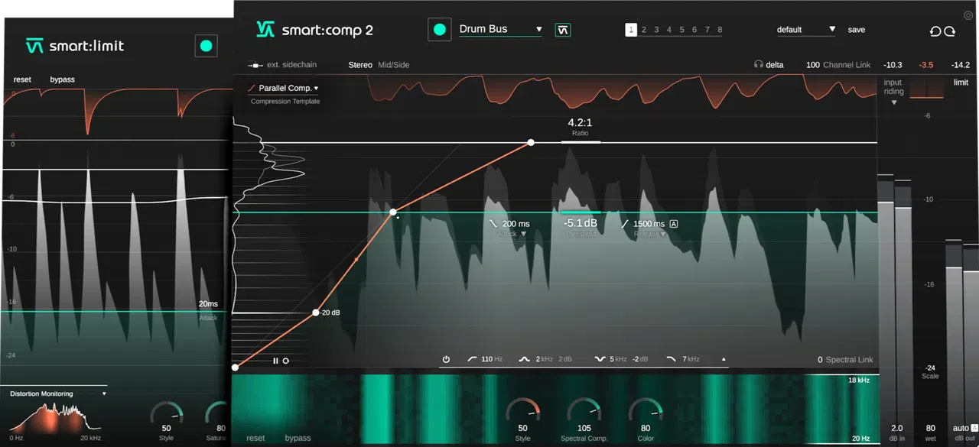Click the undo arrow icon
The width and height of the screenshot is (979, 447).
click(x=935, y=31)
